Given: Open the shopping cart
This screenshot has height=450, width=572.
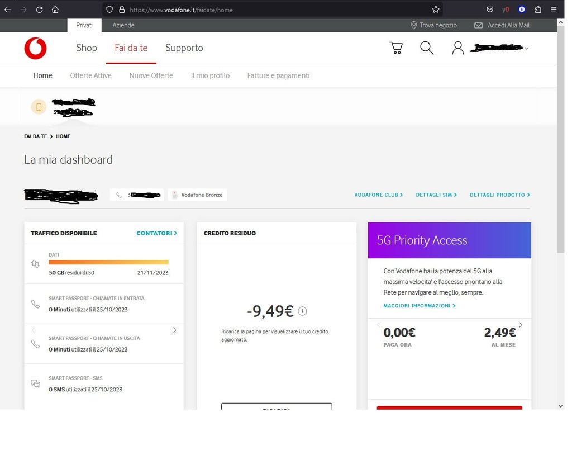Looking at the screenshot, I should 396,48.
